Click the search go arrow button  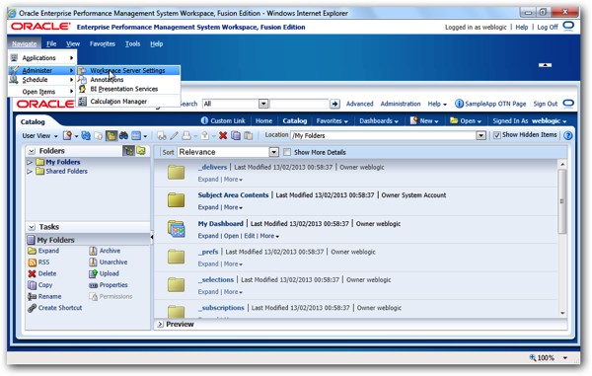[x=334, y=104]
